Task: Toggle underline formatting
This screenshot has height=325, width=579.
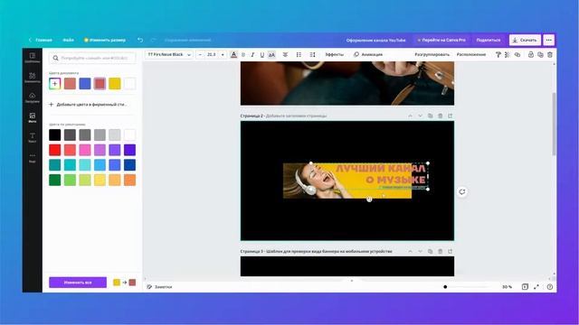Action: point(262,54)
